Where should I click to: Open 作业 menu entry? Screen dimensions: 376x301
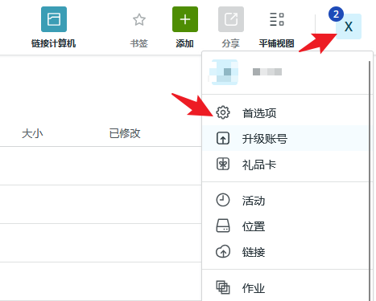tap(286, 287)
